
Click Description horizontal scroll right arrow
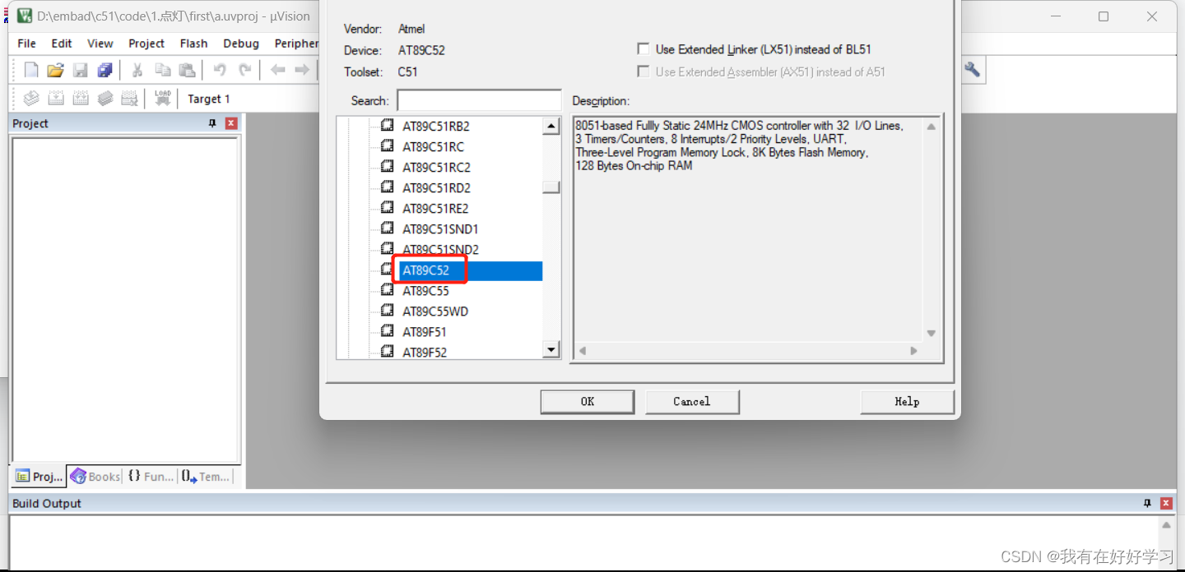913,351
